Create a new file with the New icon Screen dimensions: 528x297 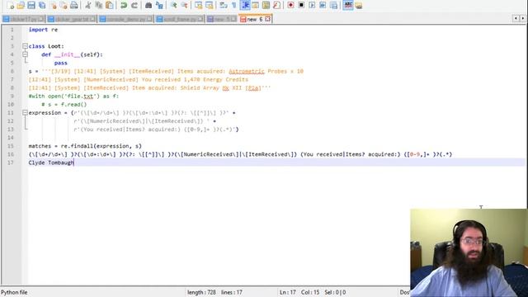coord(11,6)
